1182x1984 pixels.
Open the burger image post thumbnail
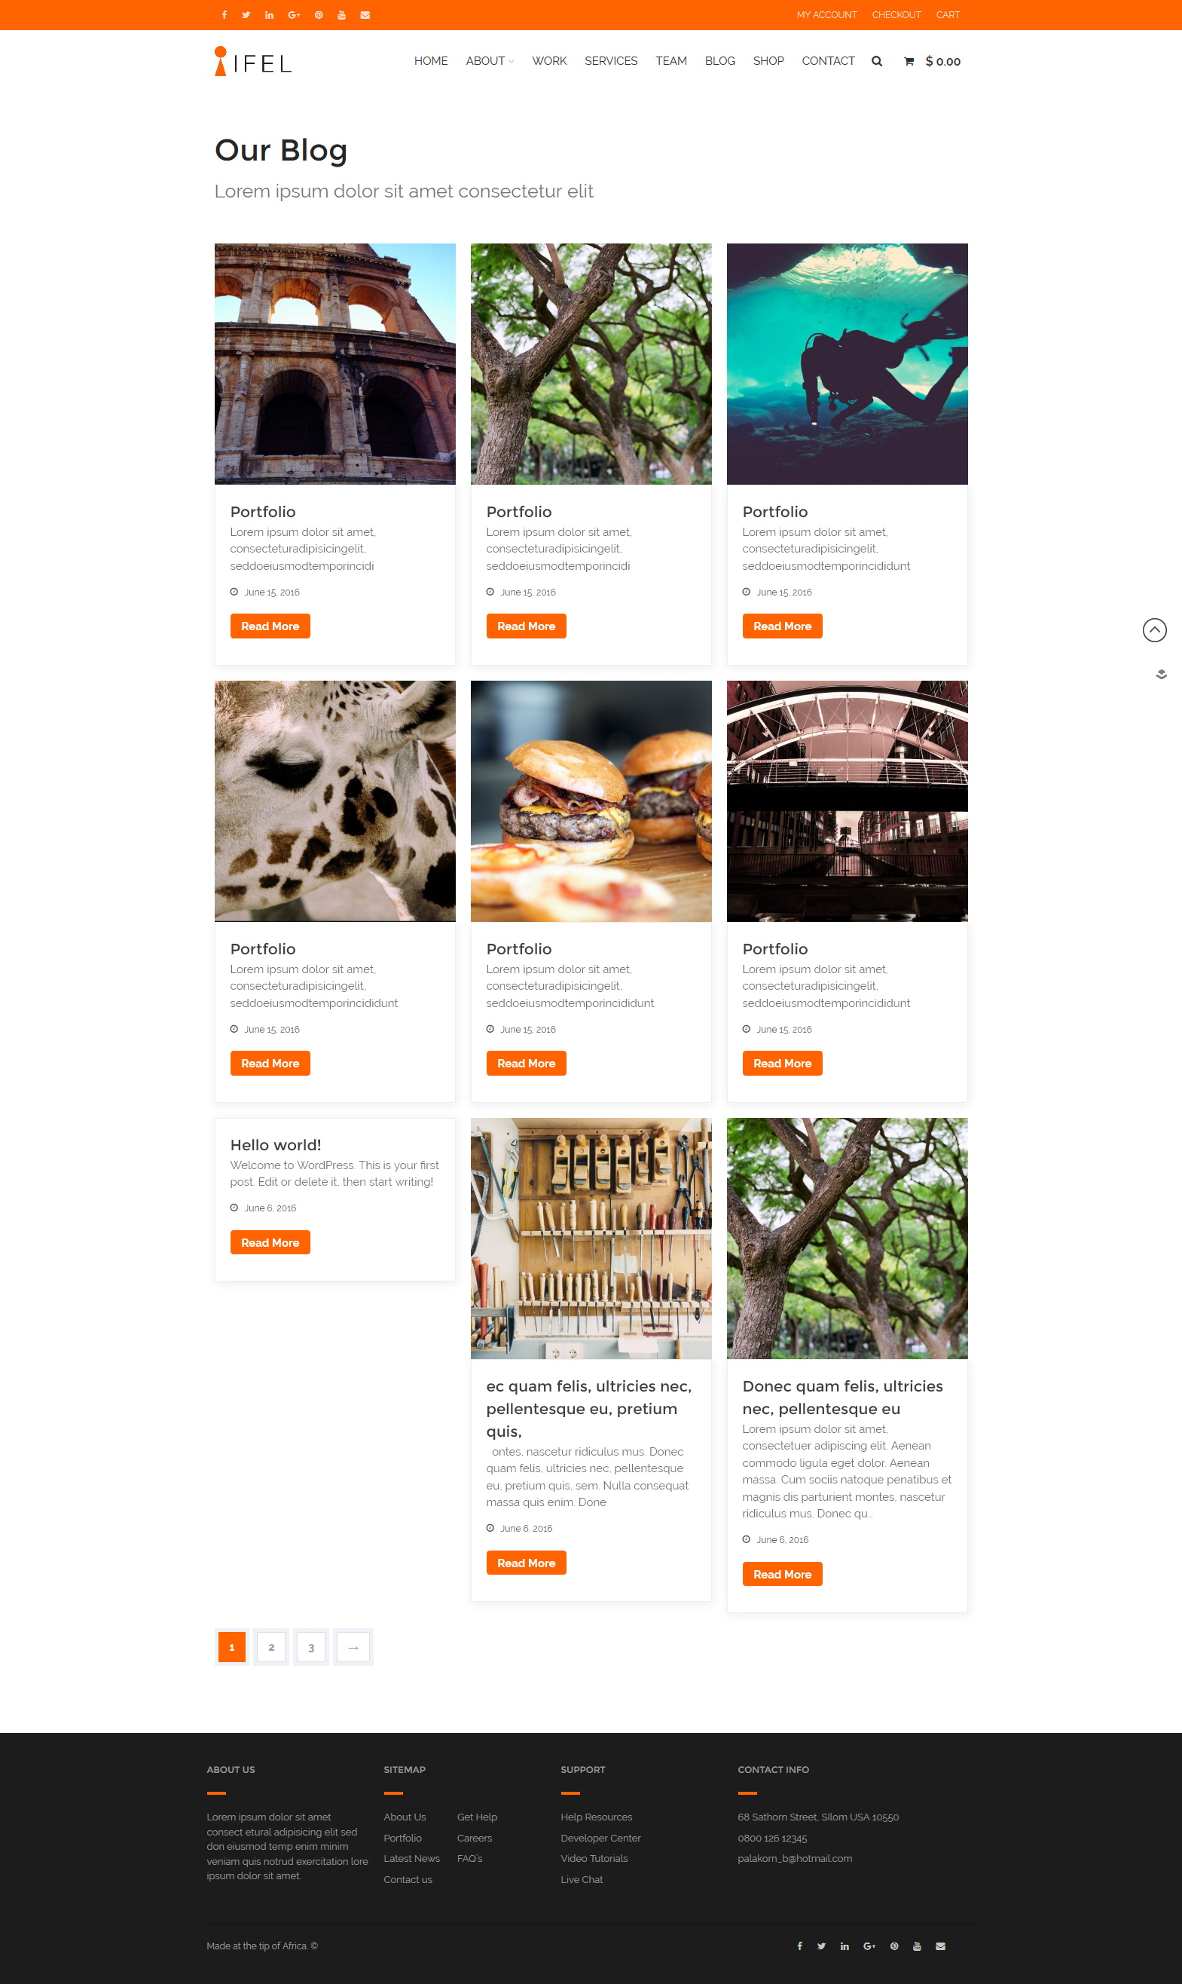tap(591, 801)
